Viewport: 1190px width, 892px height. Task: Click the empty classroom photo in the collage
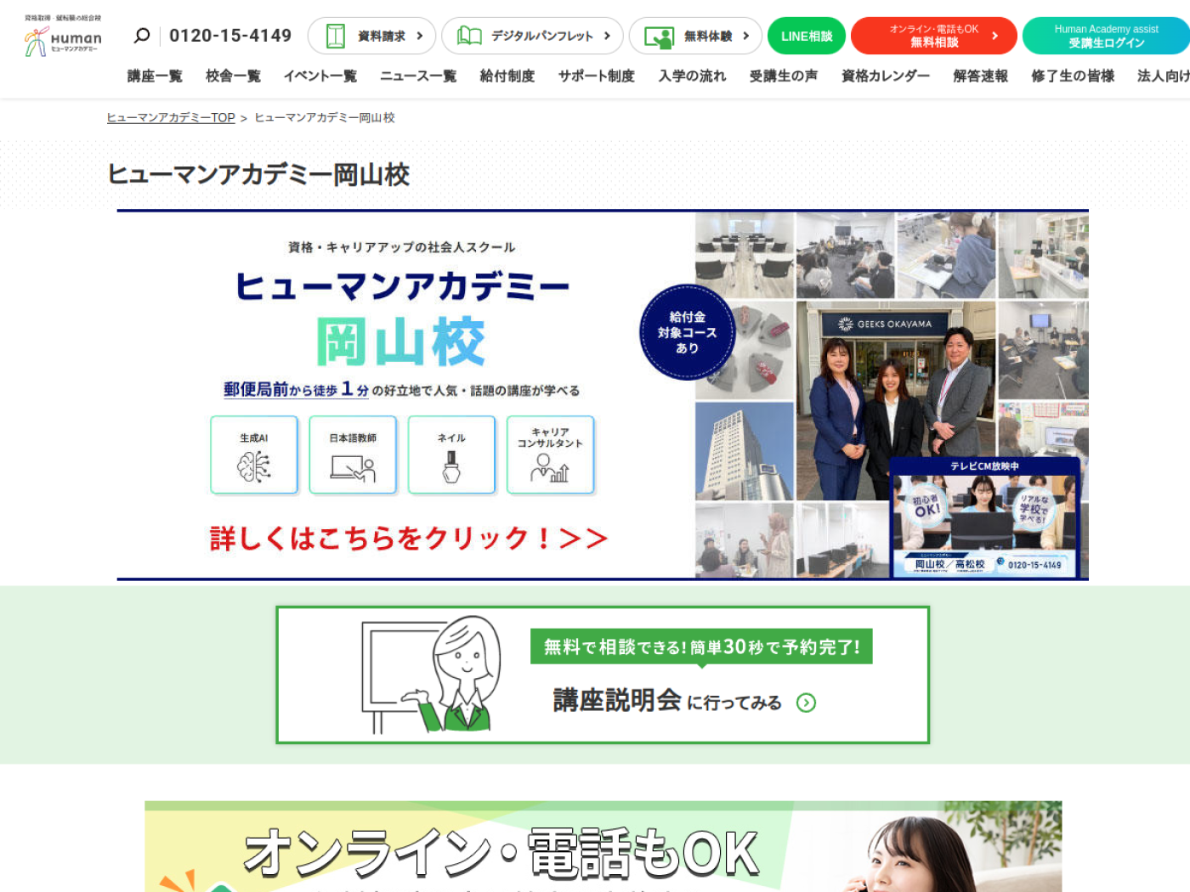pyautogui.click(x=745, y=255)
